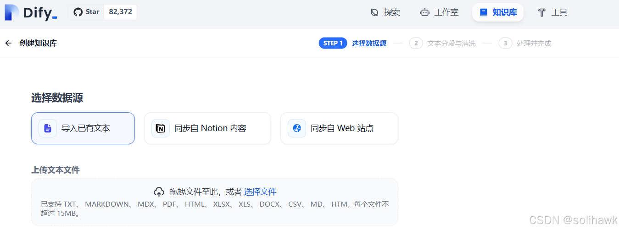Click the 创建知识库 title text
Screen dimensions: 619x230
(38, 44)
